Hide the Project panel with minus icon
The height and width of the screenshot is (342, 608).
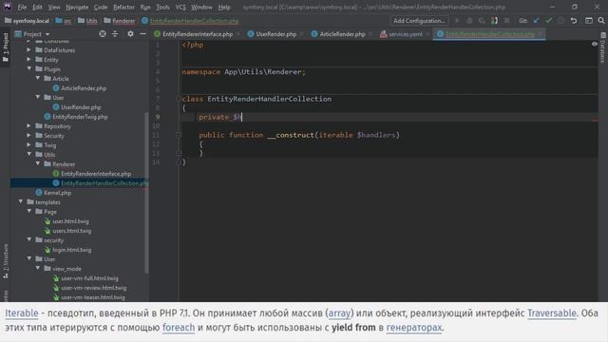tap(142, 34)
